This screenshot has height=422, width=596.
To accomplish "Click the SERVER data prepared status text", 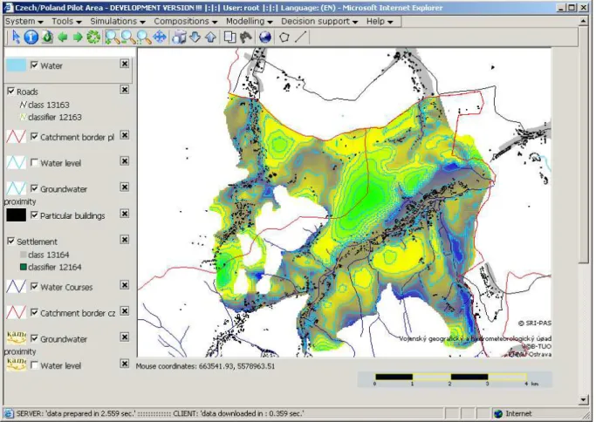I will coord(76,413).
